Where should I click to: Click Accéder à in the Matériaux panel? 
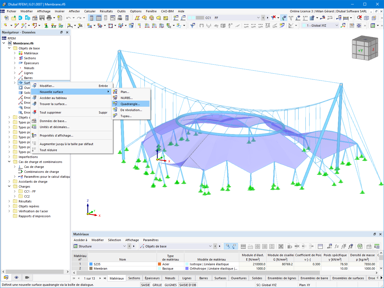pyautogui.click(x=80, y=240)
